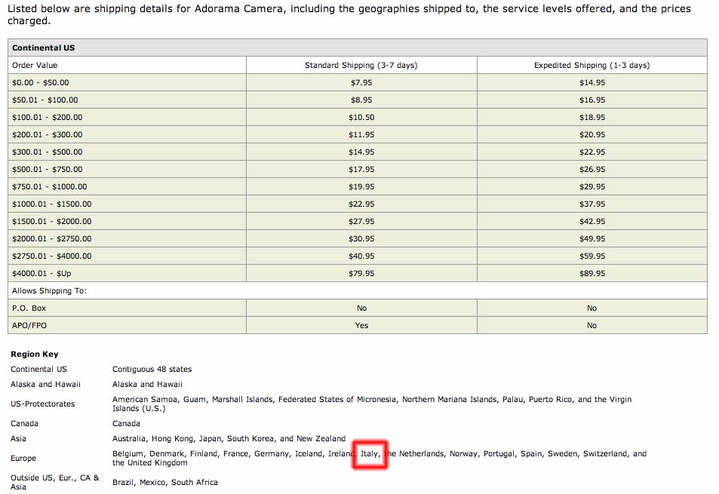
Task: Click the $89.95 expedited shipping price
Action: pos(591,274)
